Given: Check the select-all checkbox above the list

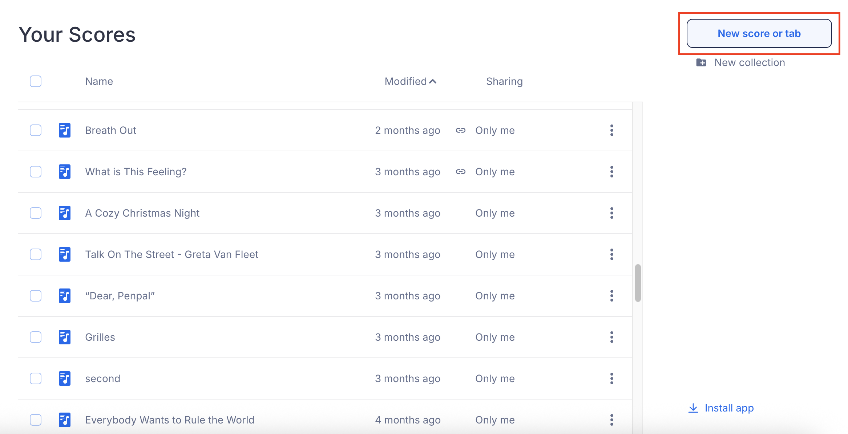Looking at the screenshot, I should tap(35, 81).
